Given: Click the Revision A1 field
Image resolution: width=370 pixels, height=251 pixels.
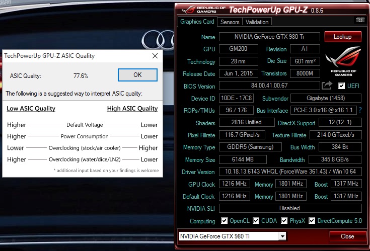Looking at the screenshot, I should coord(305,49).
